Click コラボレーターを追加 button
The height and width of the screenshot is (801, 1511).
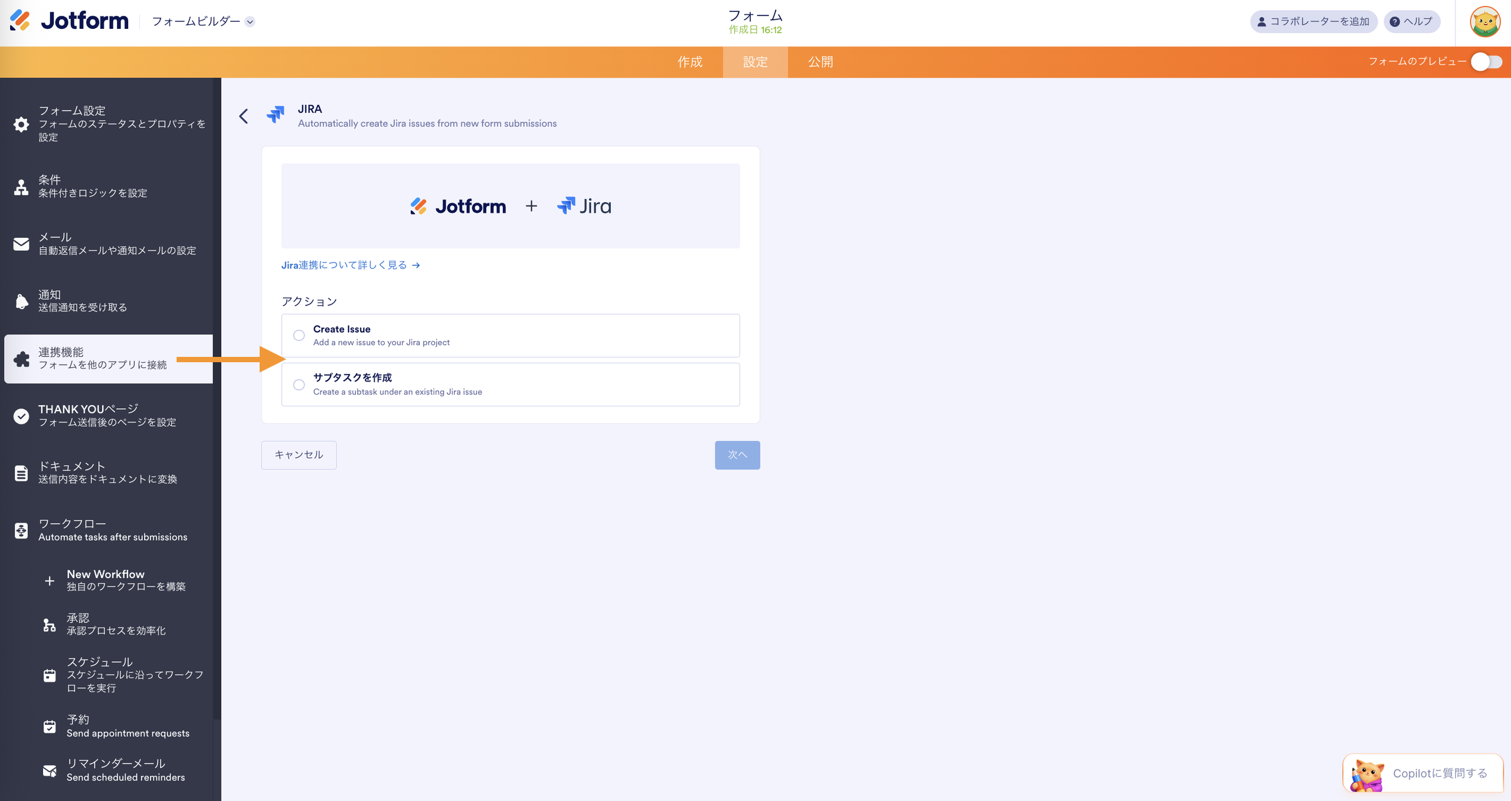point(1314,22)
